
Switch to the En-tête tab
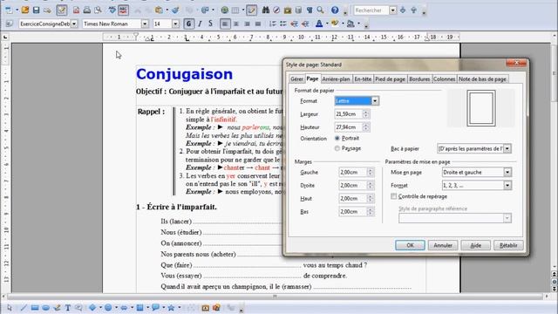click(363, 79)
